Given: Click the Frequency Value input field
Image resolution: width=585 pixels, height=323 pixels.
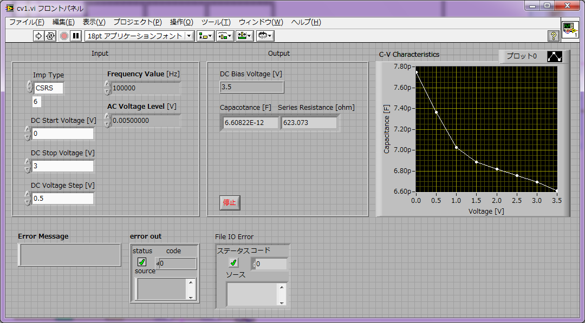Looking at the screenshot, I should coord(146,88).
